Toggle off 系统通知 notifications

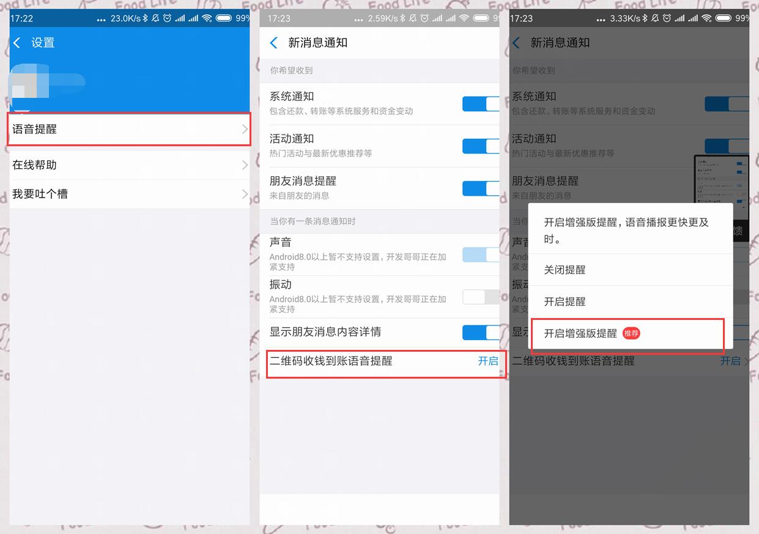[481, 104]
